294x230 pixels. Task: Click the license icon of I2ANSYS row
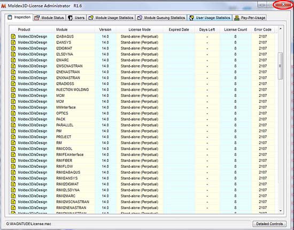point(13,42)
